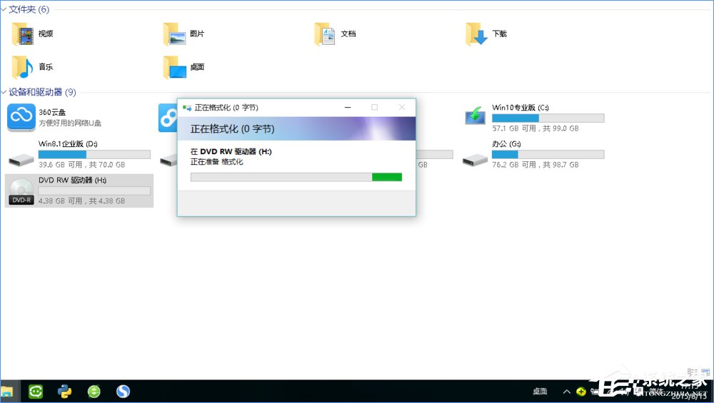Collapse the 文件夹 (6) group
The image size is (714, 403).
[4, 9]
